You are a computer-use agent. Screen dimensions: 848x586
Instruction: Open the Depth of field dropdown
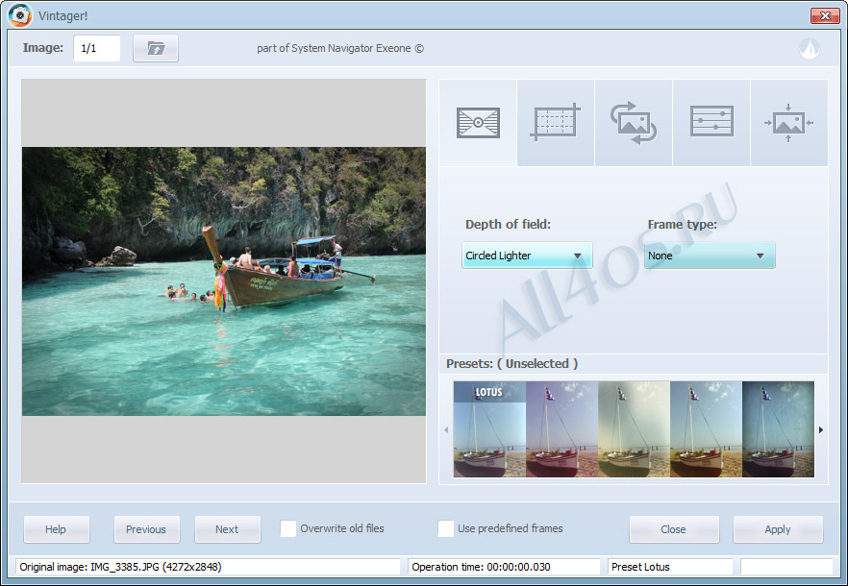527,256
